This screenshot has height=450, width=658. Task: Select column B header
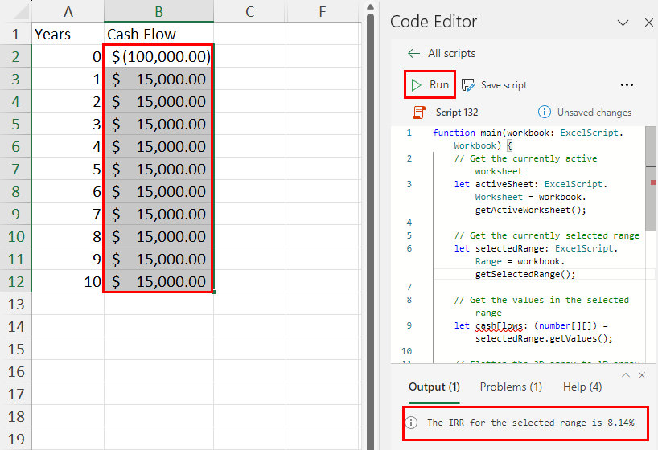pyautogui.click(x=158, y=11)
